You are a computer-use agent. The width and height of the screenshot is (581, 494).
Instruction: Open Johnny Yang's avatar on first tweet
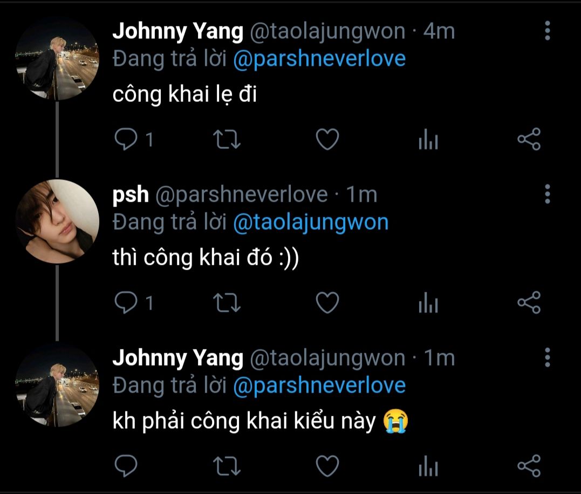tap(57, 58)
